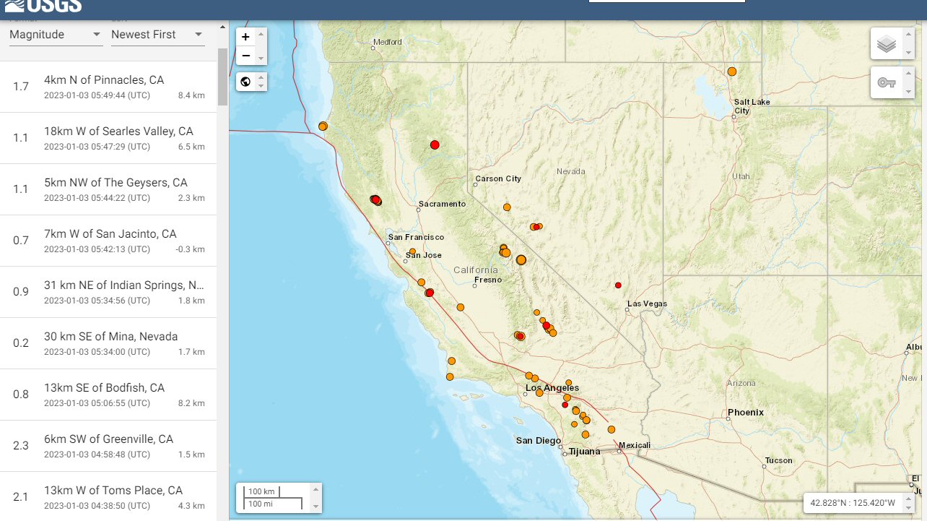Click the Los Angeles map label
This screenshot has height=521, width=927.
tap(552, 388)
